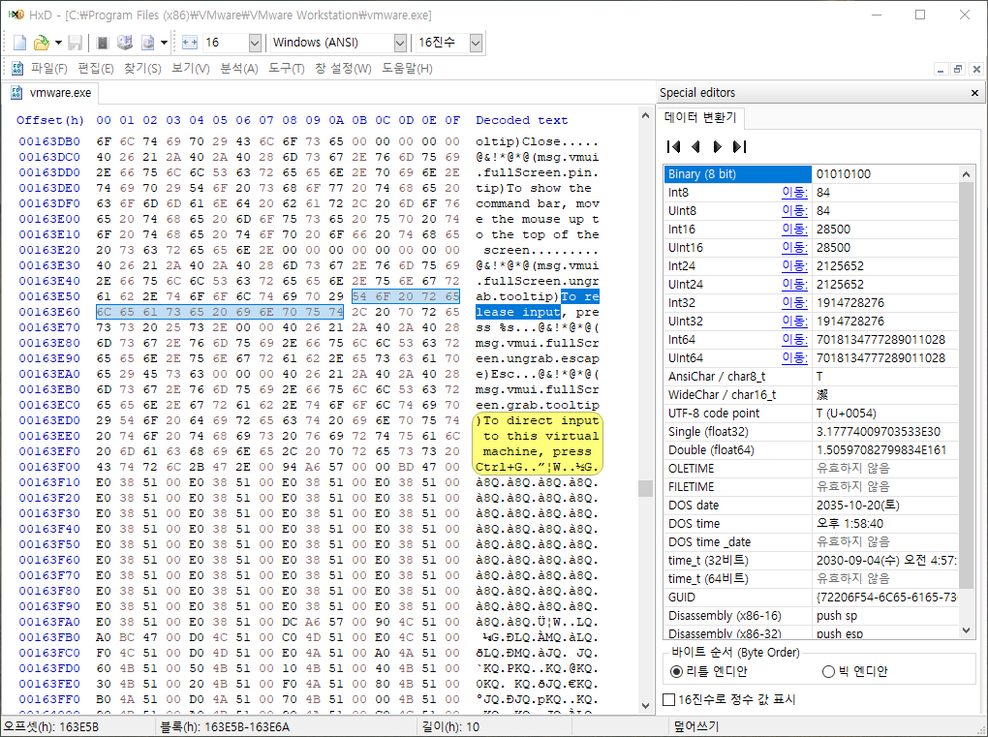Click 이동 link for Int64

point(794,340)
